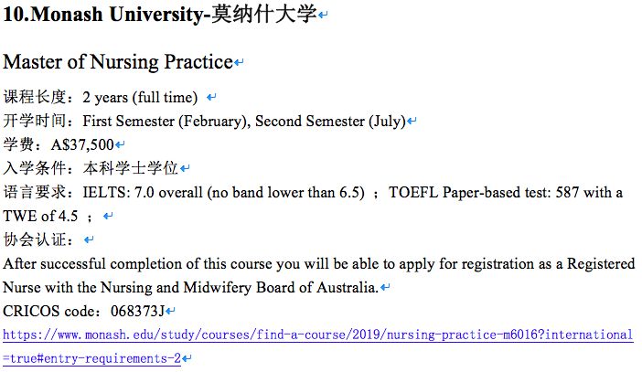Viewport: 642px width, 372px height.
Task: Click the paragraph mark after 协会认证:
Action: (x=89, y=239)
